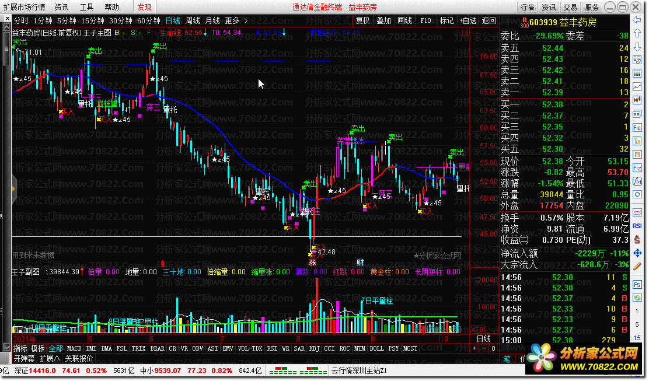Open the candlestick chart sidebar icon
649x381 pixels.
point(637,100)
